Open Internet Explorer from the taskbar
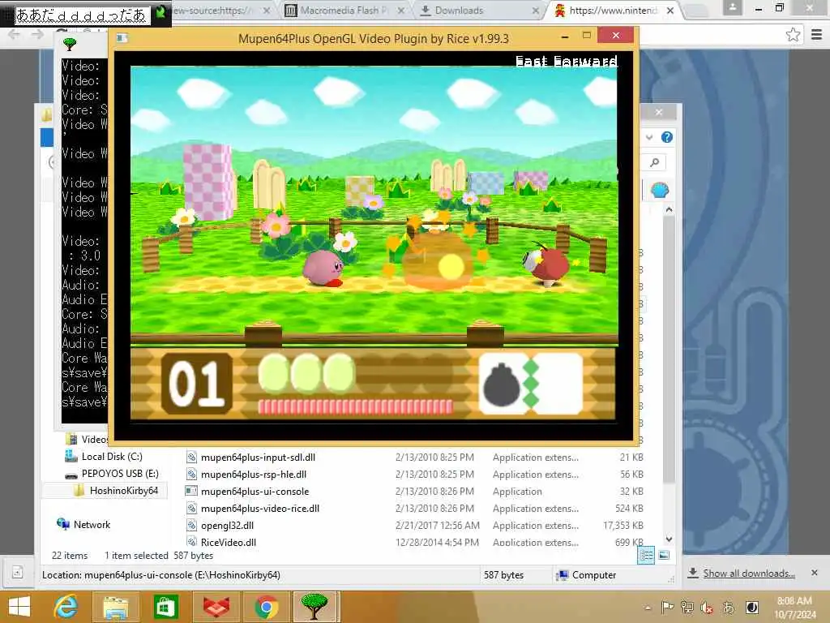The width and height of the screenshot is (830, 623). 66,607
